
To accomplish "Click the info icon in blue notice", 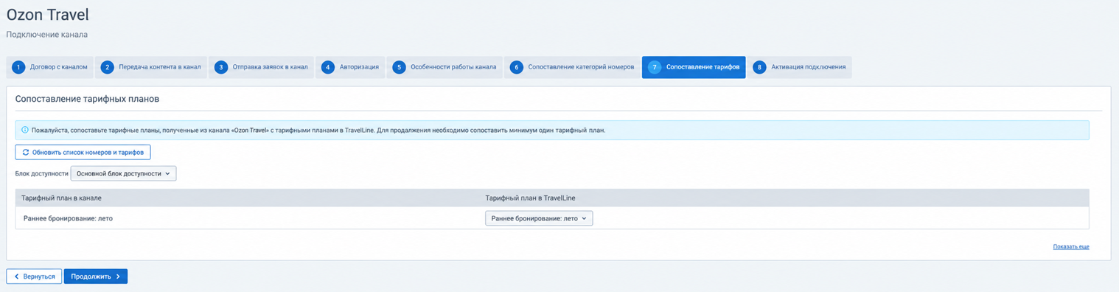I will click(24, 130).
